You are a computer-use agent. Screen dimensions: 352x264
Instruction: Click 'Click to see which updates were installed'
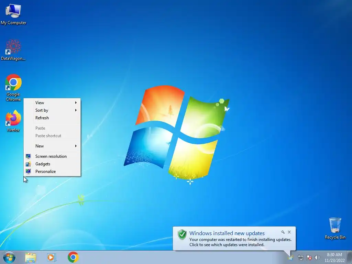click(227, 245)
